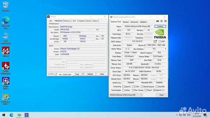
Task: Click the ENG language indicator
Action: [189, 115]
